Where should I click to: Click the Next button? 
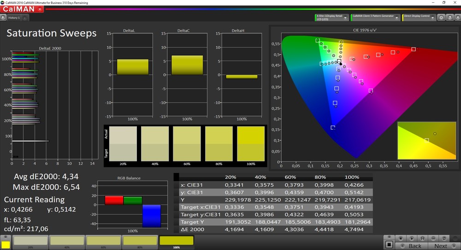point(444,246)
